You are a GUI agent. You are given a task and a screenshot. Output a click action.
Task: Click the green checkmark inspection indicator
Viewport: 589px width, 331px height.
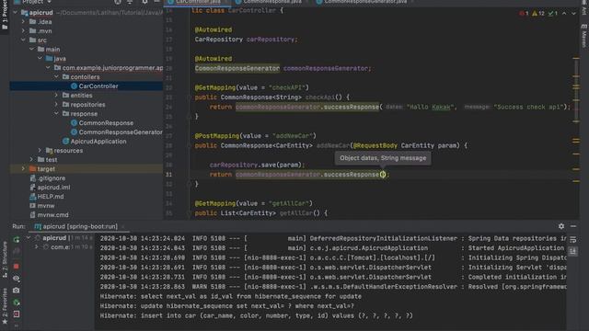click(552, 13)
